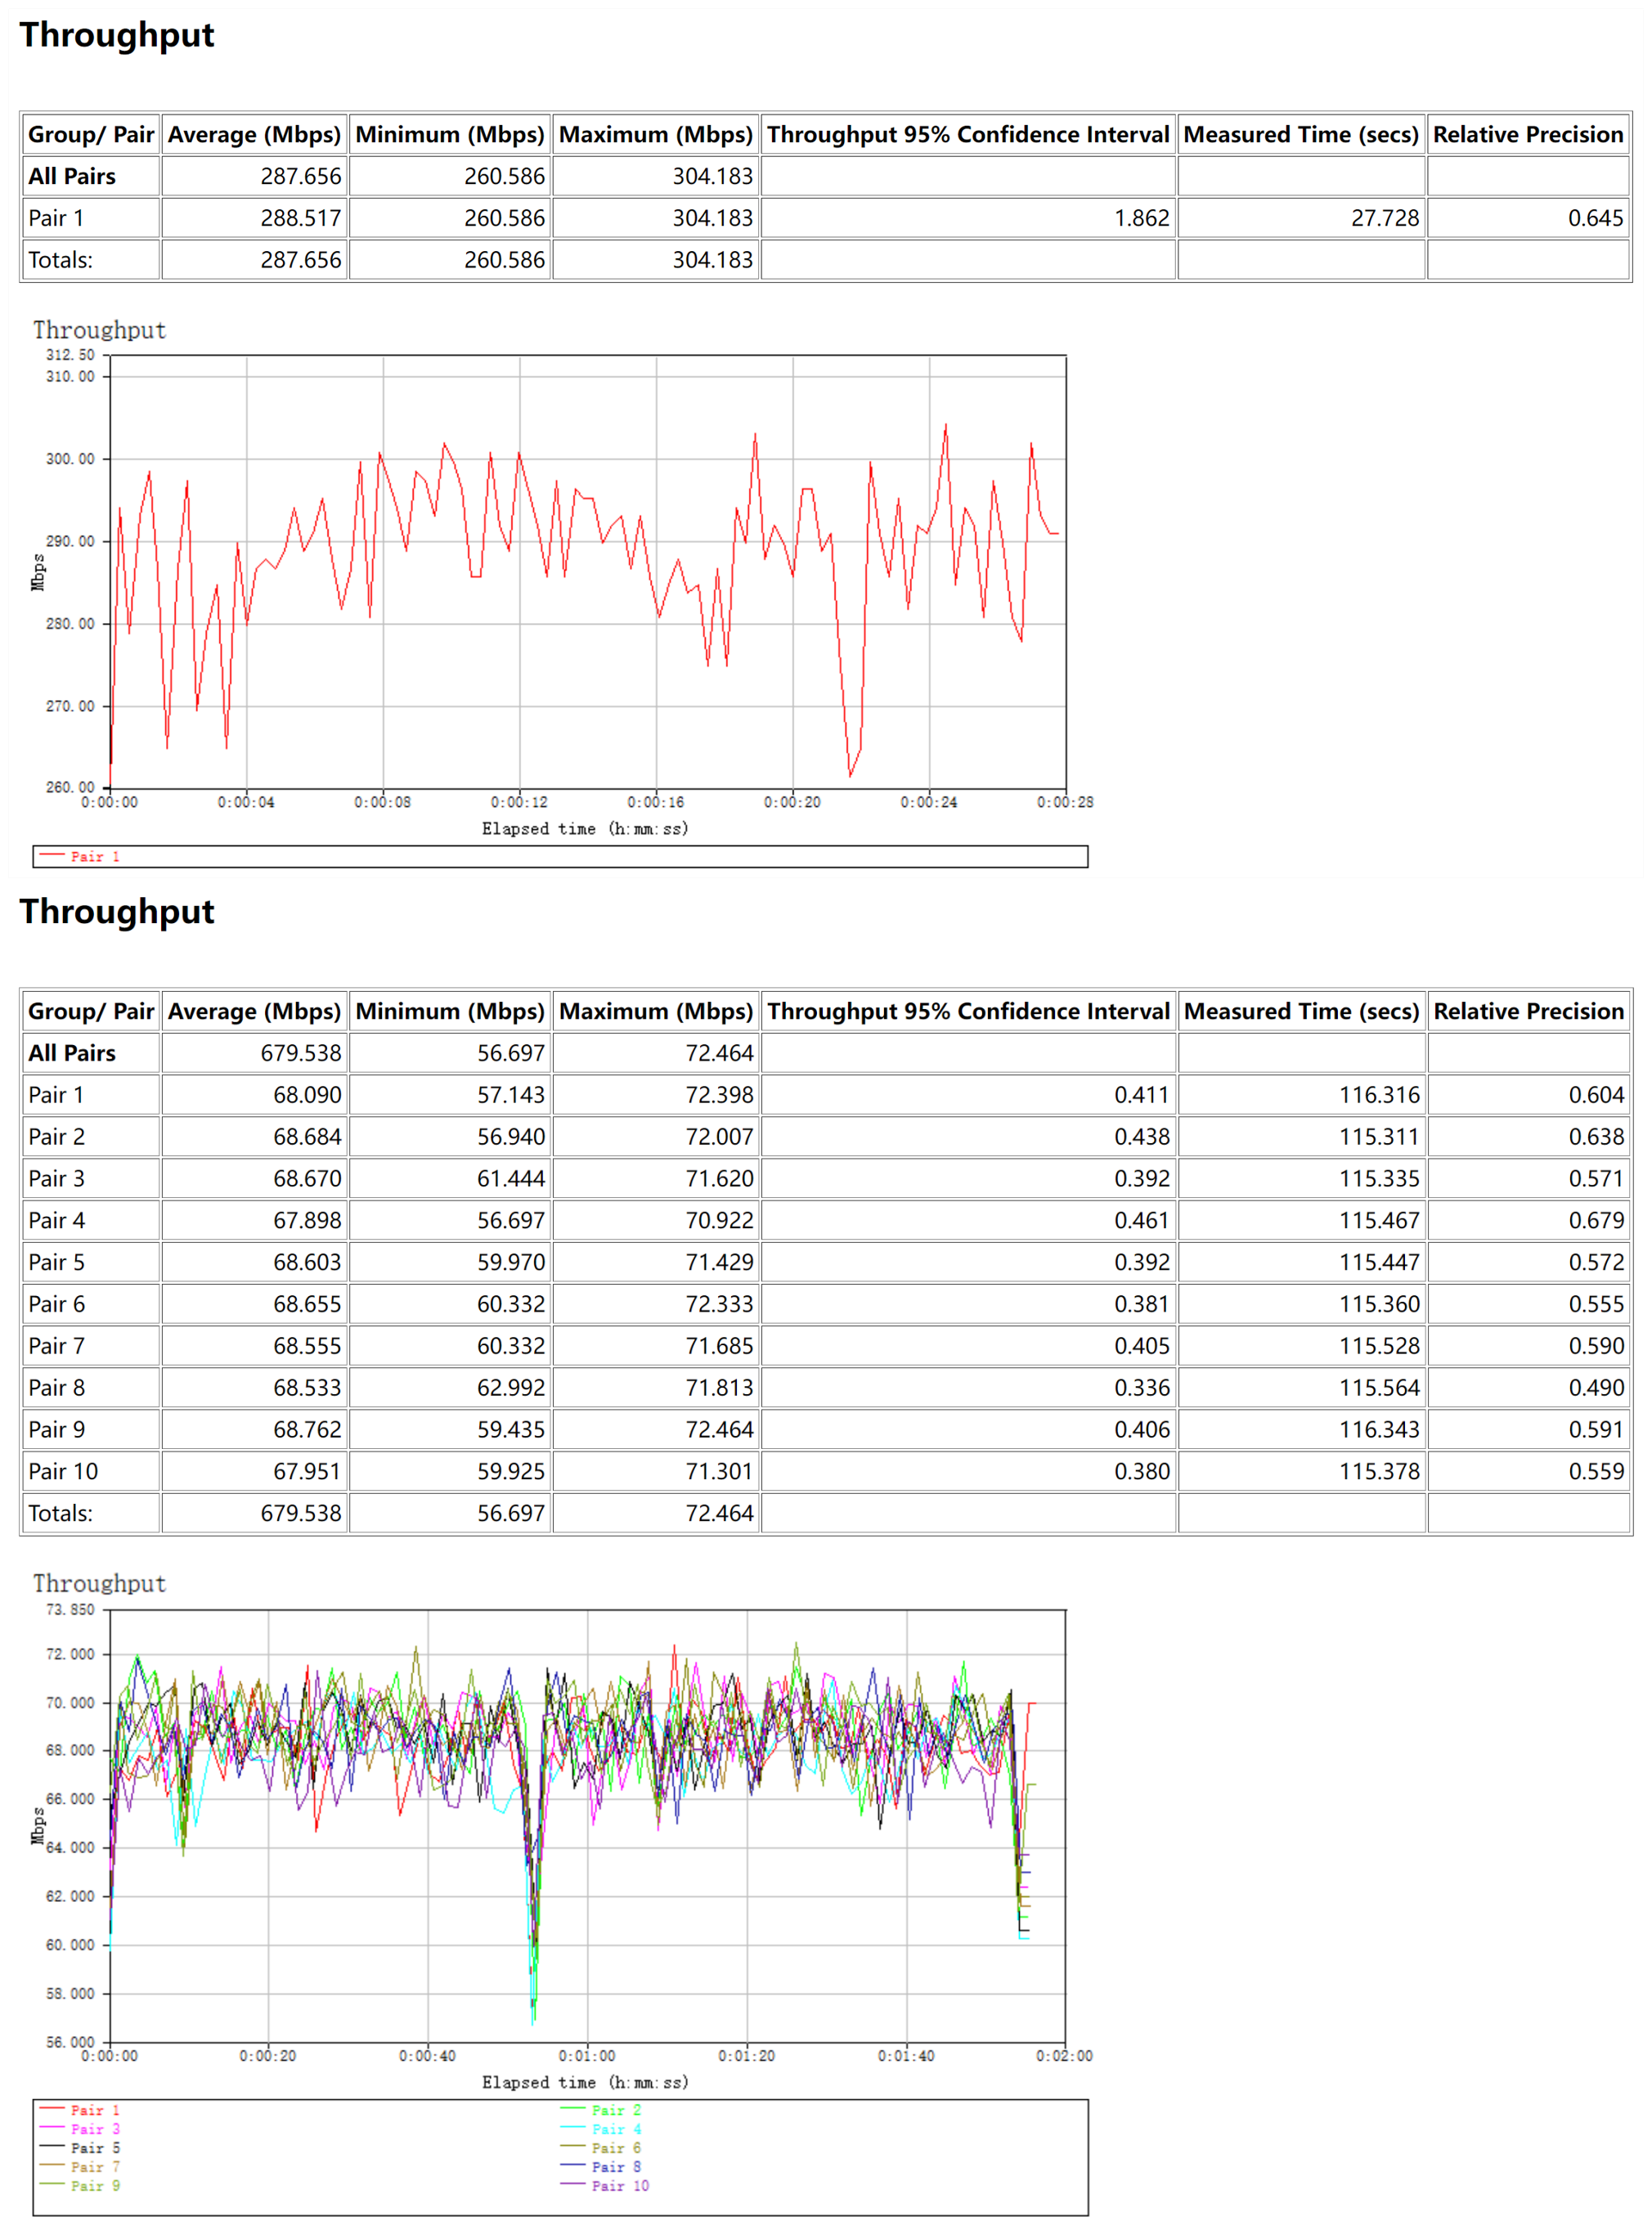Click the Totals row label in second table

[60, 1513]
